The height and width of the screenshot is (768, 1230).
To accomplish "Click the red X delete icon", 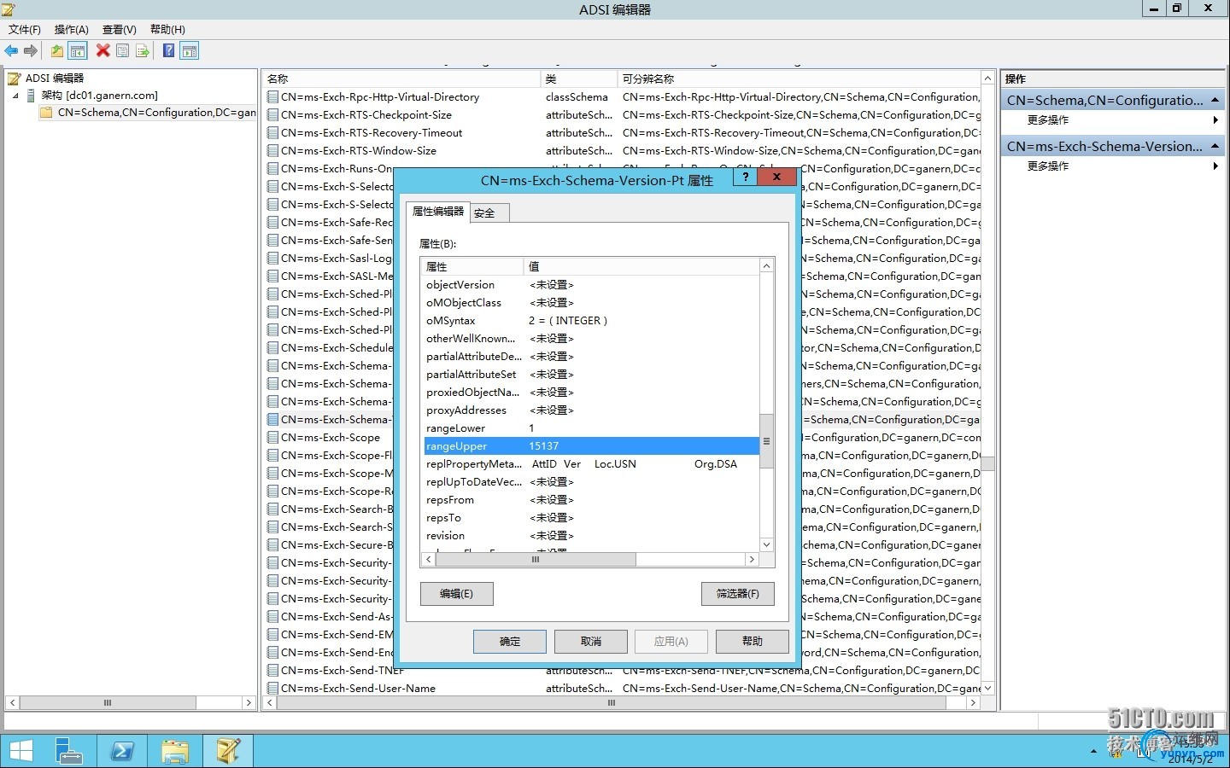I will (102, 51).
